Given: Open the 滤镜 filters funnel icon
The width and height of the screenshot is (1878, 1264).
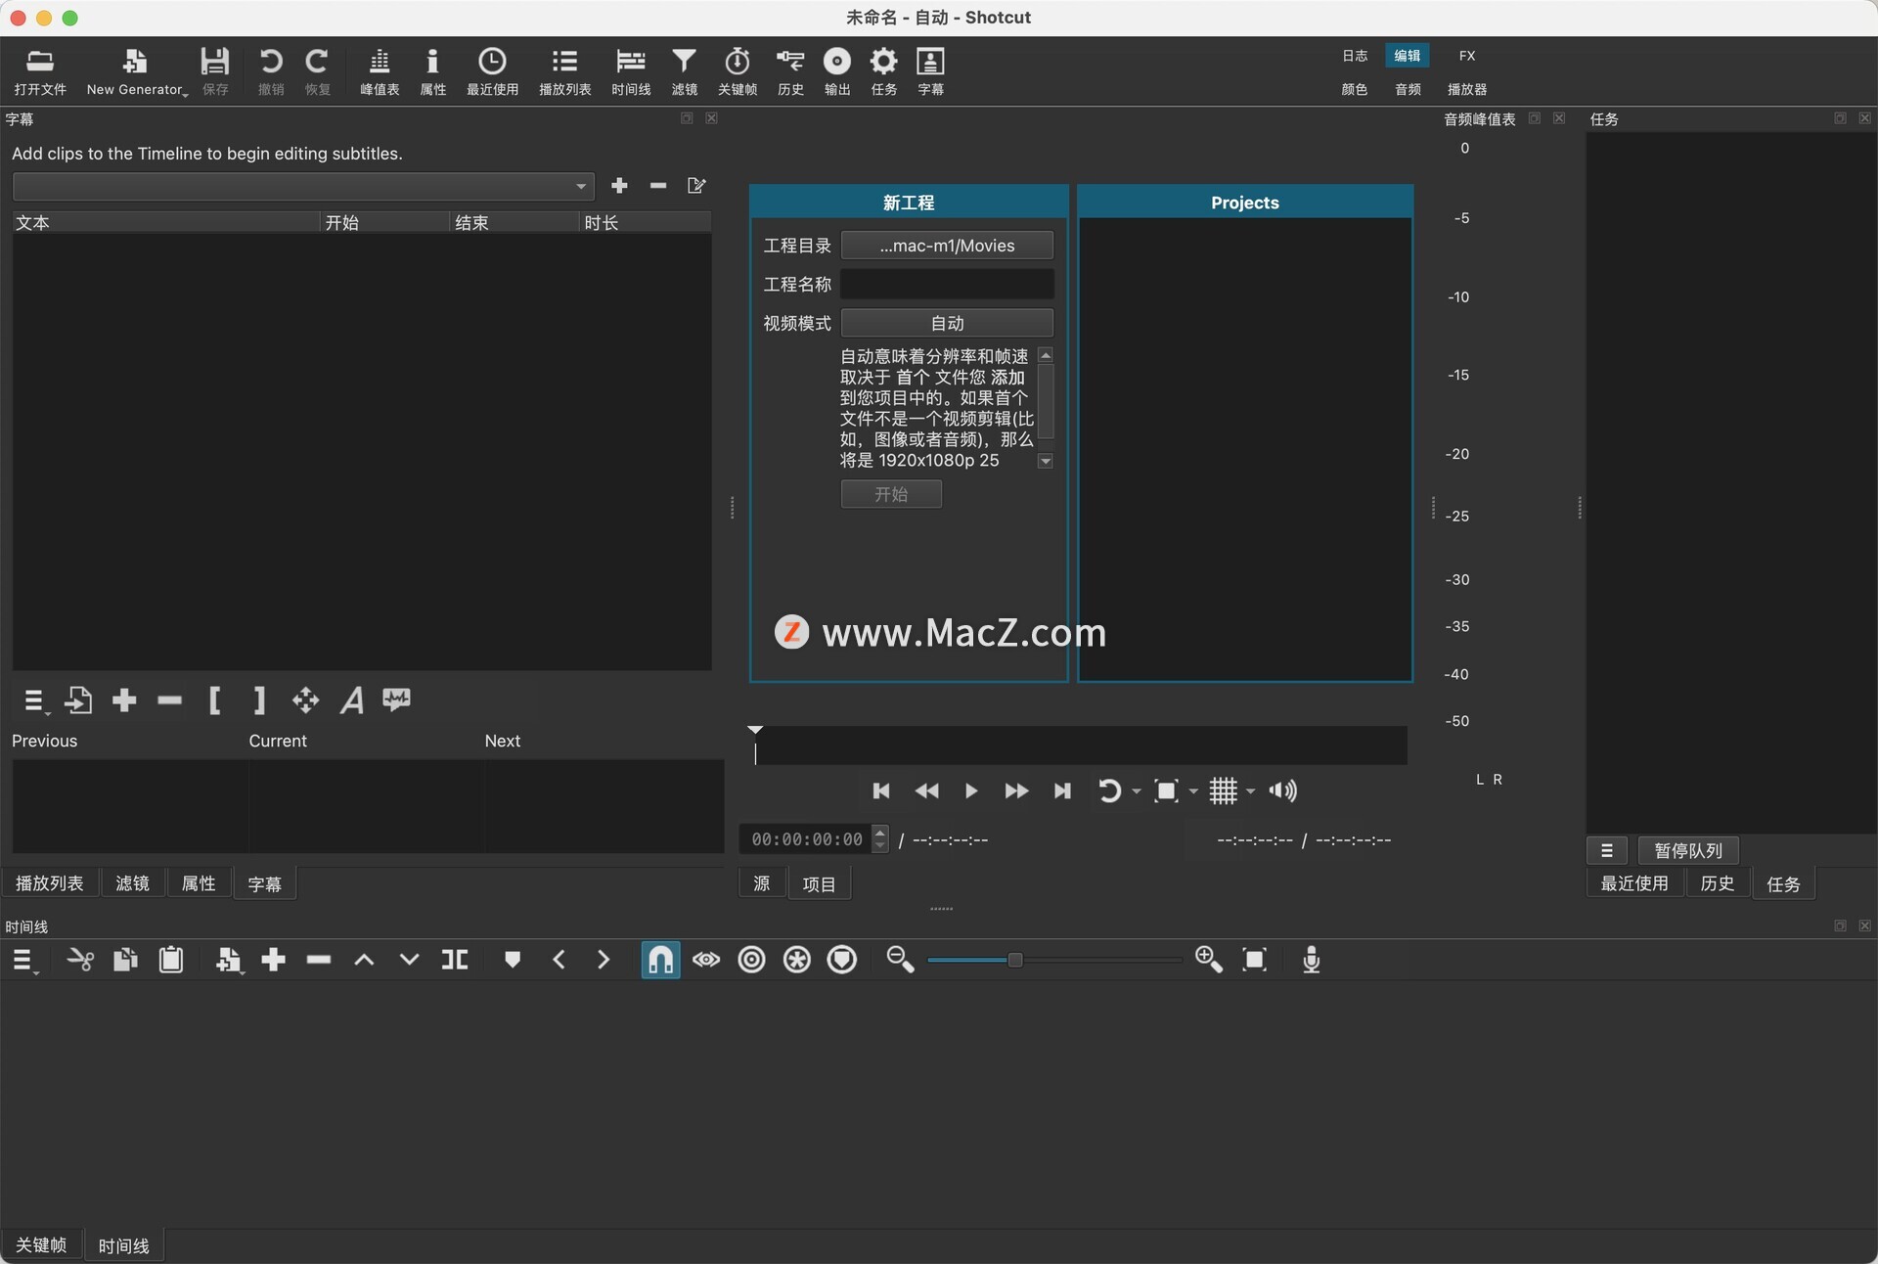Looking at the screenshot, I should click(684, 71).
